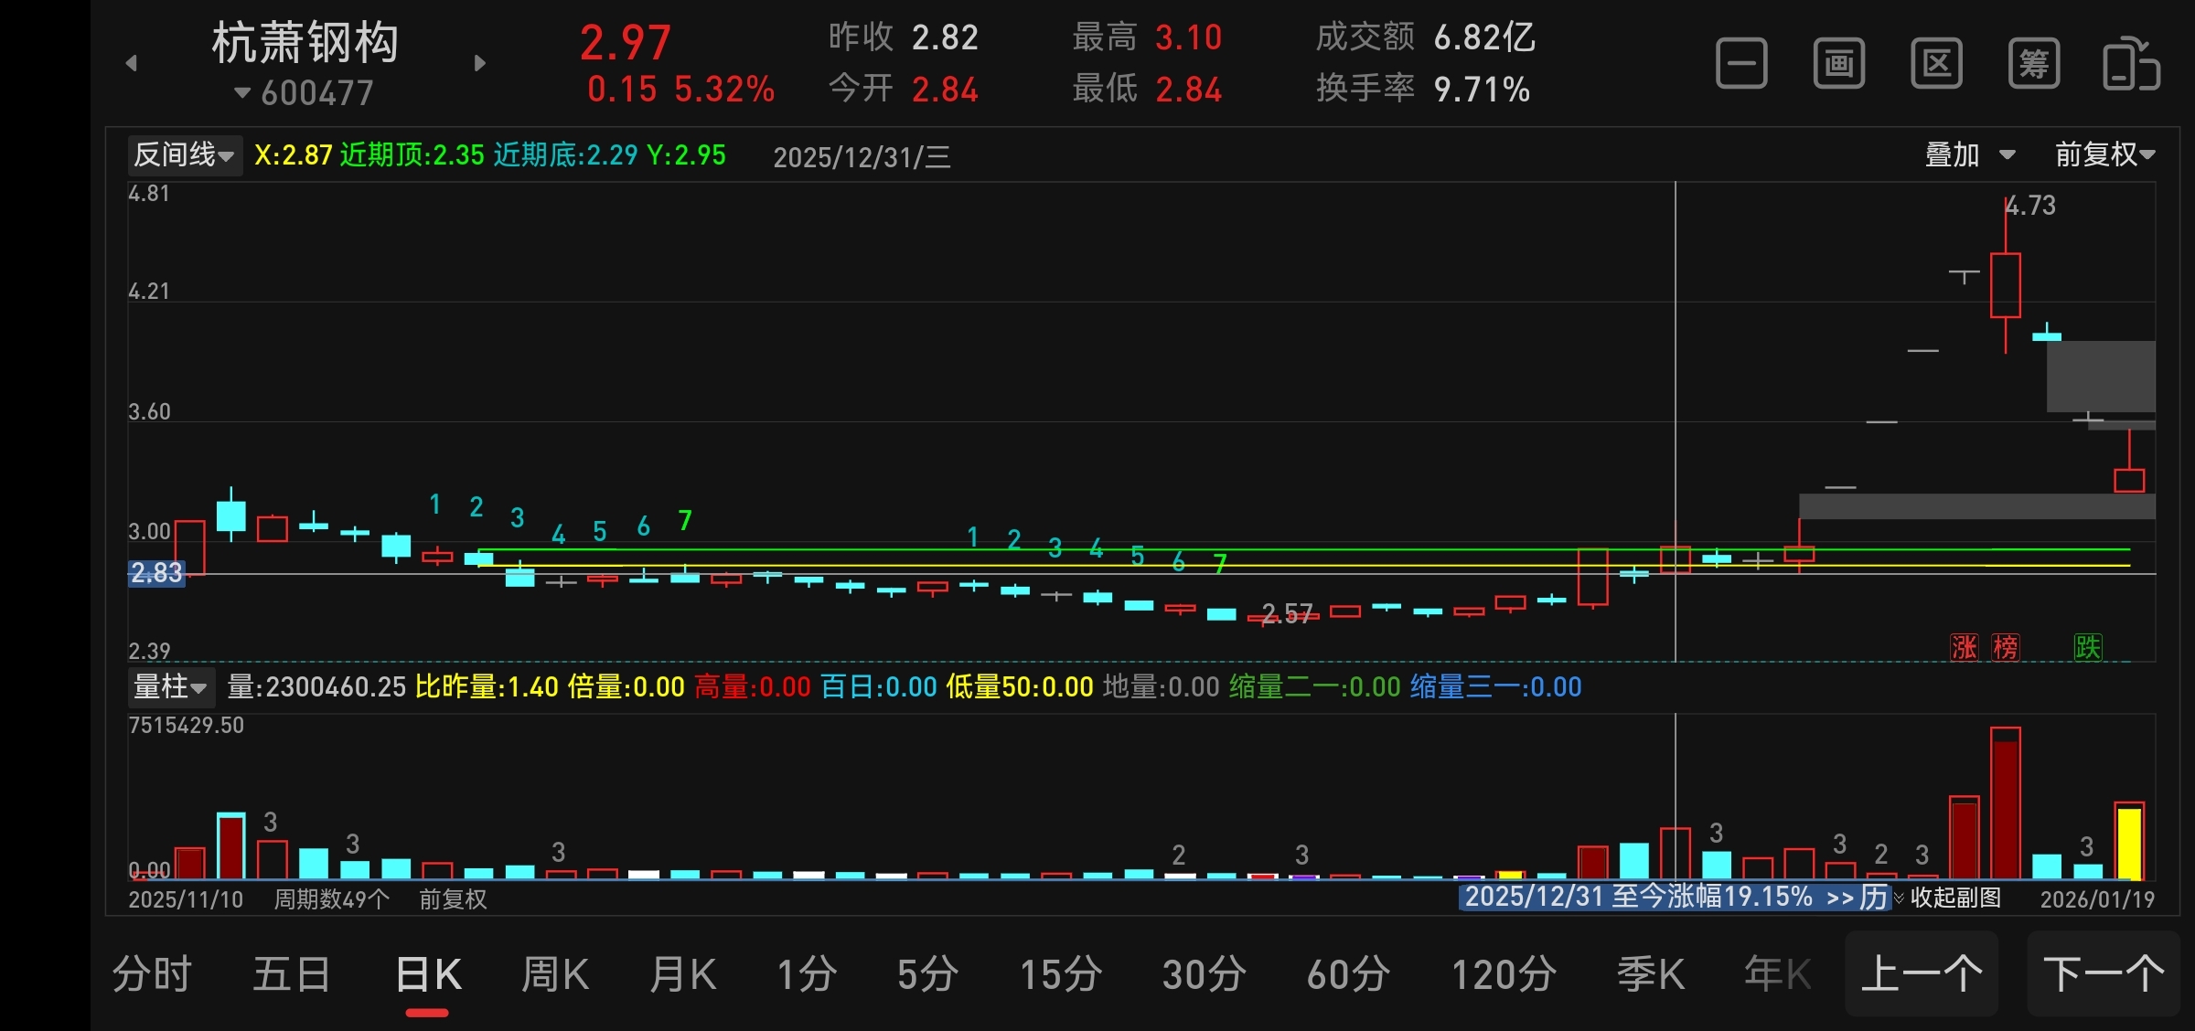Switch to the 分时 tab
Screen dimensions: 2195x1031
tap(152, 974)
